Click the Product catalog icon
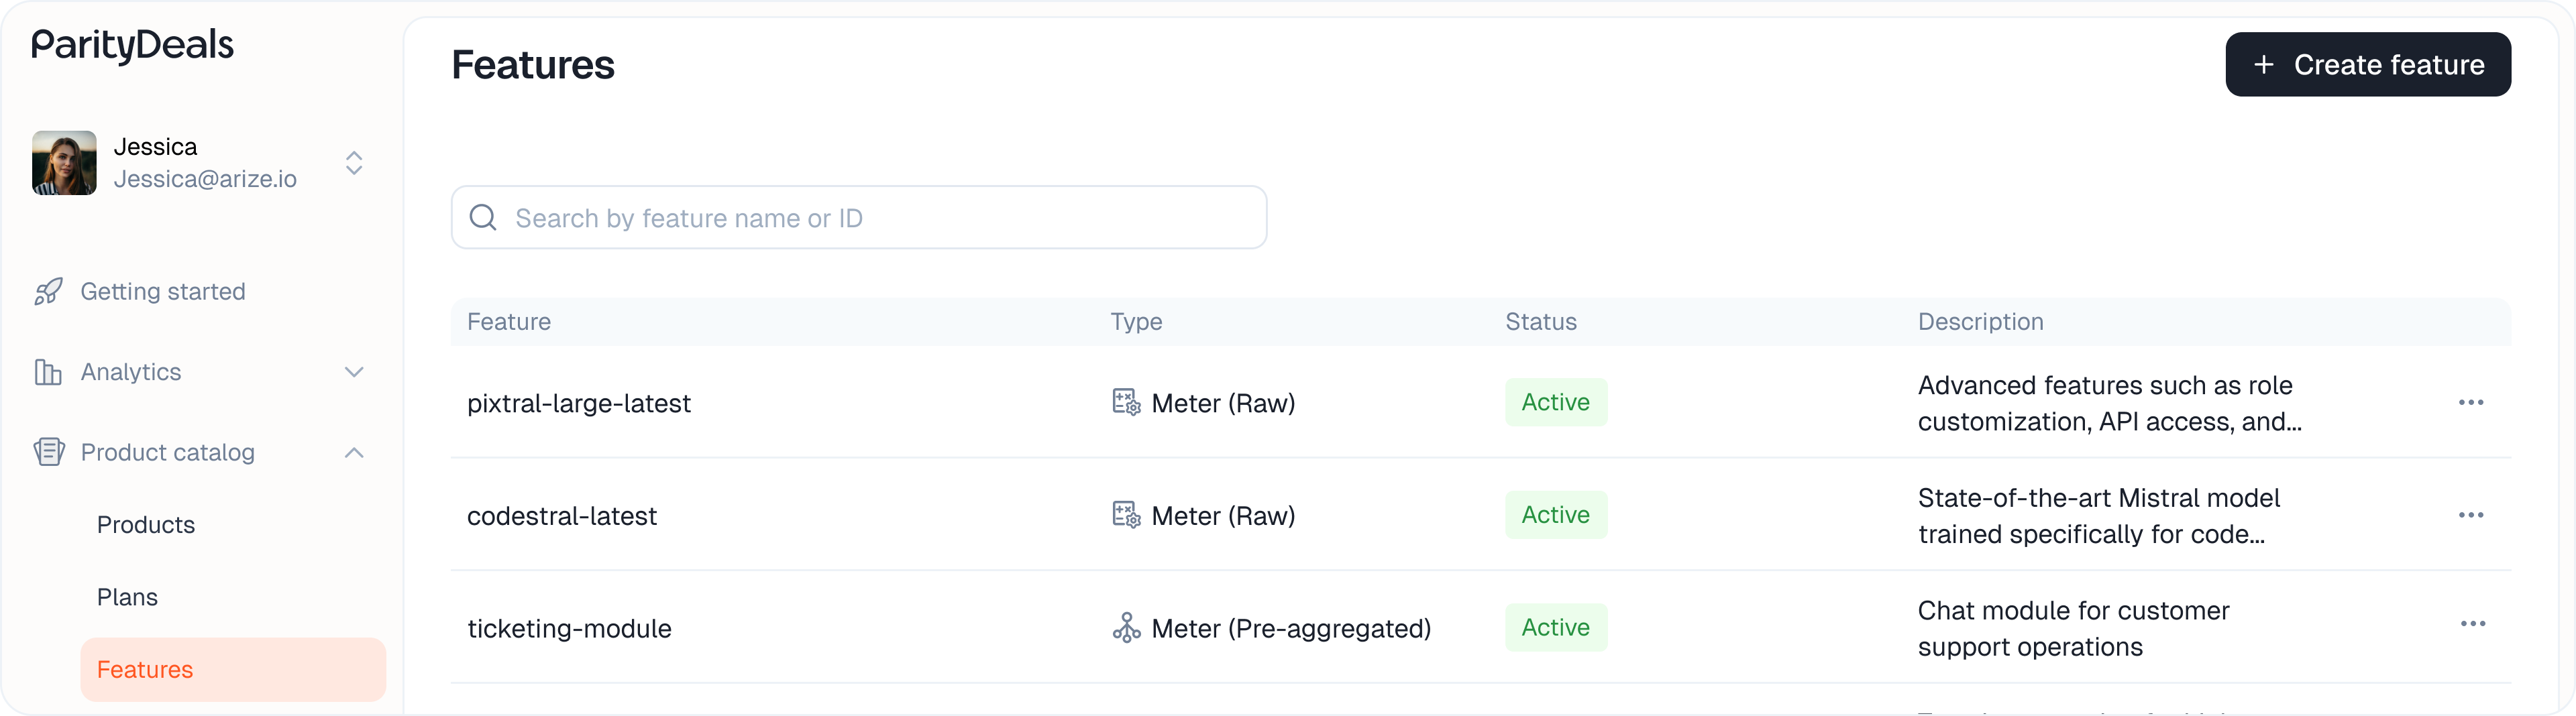 click(x=49, y=452)
